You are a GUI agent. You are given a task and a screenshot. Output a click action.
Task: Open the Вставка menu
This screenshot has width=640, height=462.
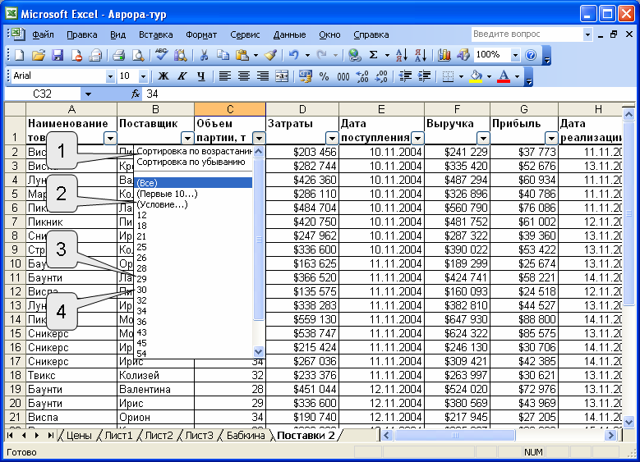tap(156, 34)
